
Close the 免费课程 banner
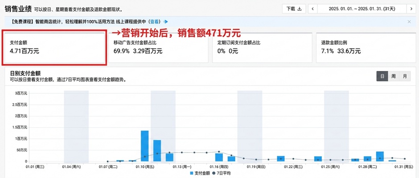[x=409, y=22]
